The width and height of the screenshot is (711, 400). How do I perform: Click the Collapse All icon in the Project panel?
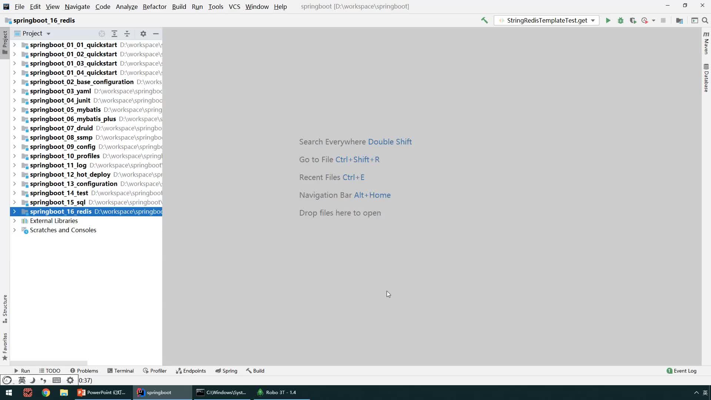[127, 34]
